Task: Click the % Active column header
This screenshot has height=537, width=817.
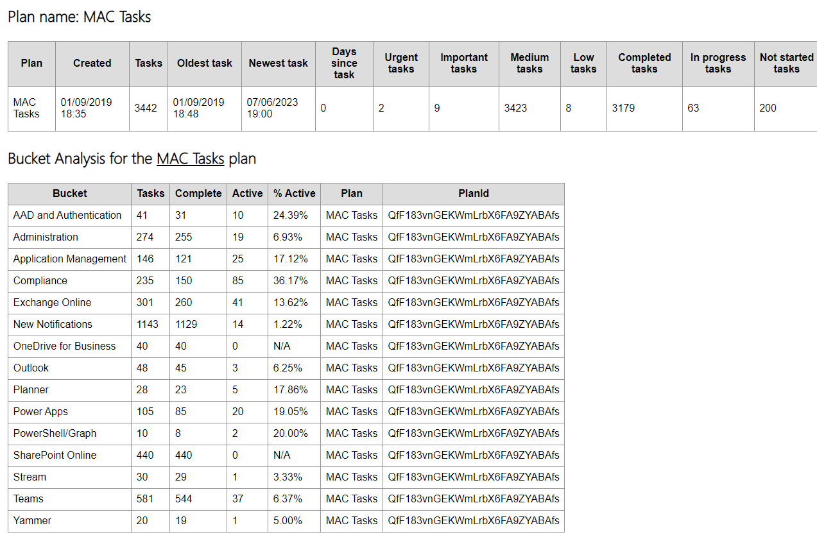Action: tap(294, 194)
